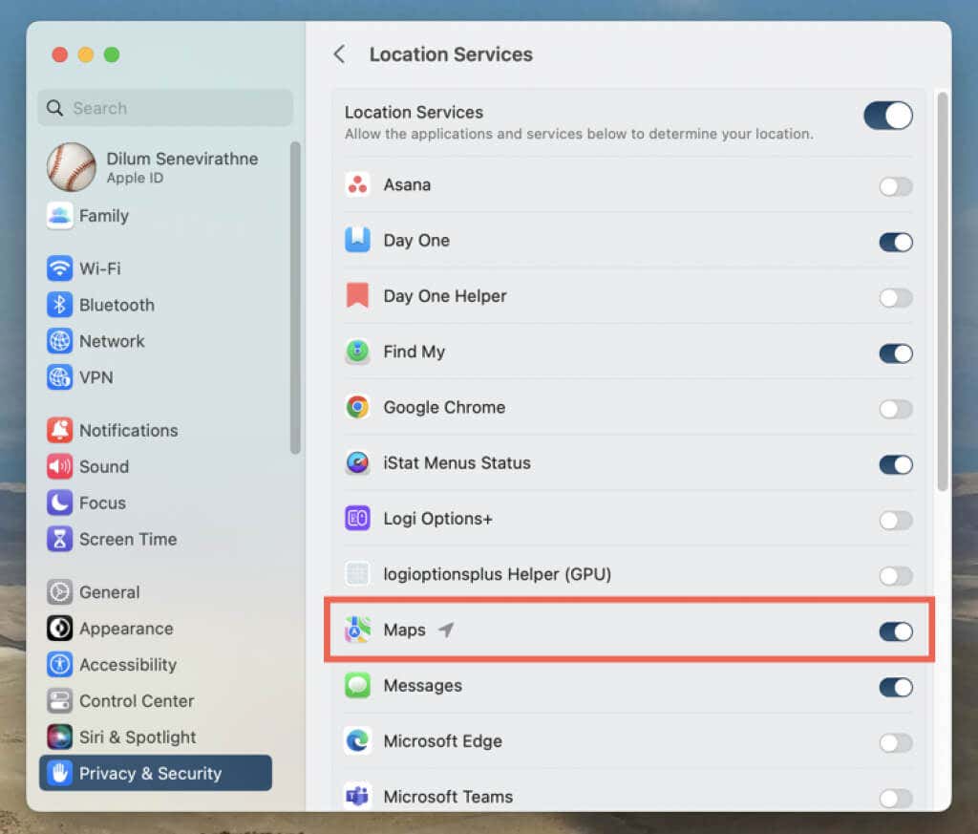The width and height of the screenshot is (978, 834).
Task: Enable location for Logi Options+
Action: point(896,521)
